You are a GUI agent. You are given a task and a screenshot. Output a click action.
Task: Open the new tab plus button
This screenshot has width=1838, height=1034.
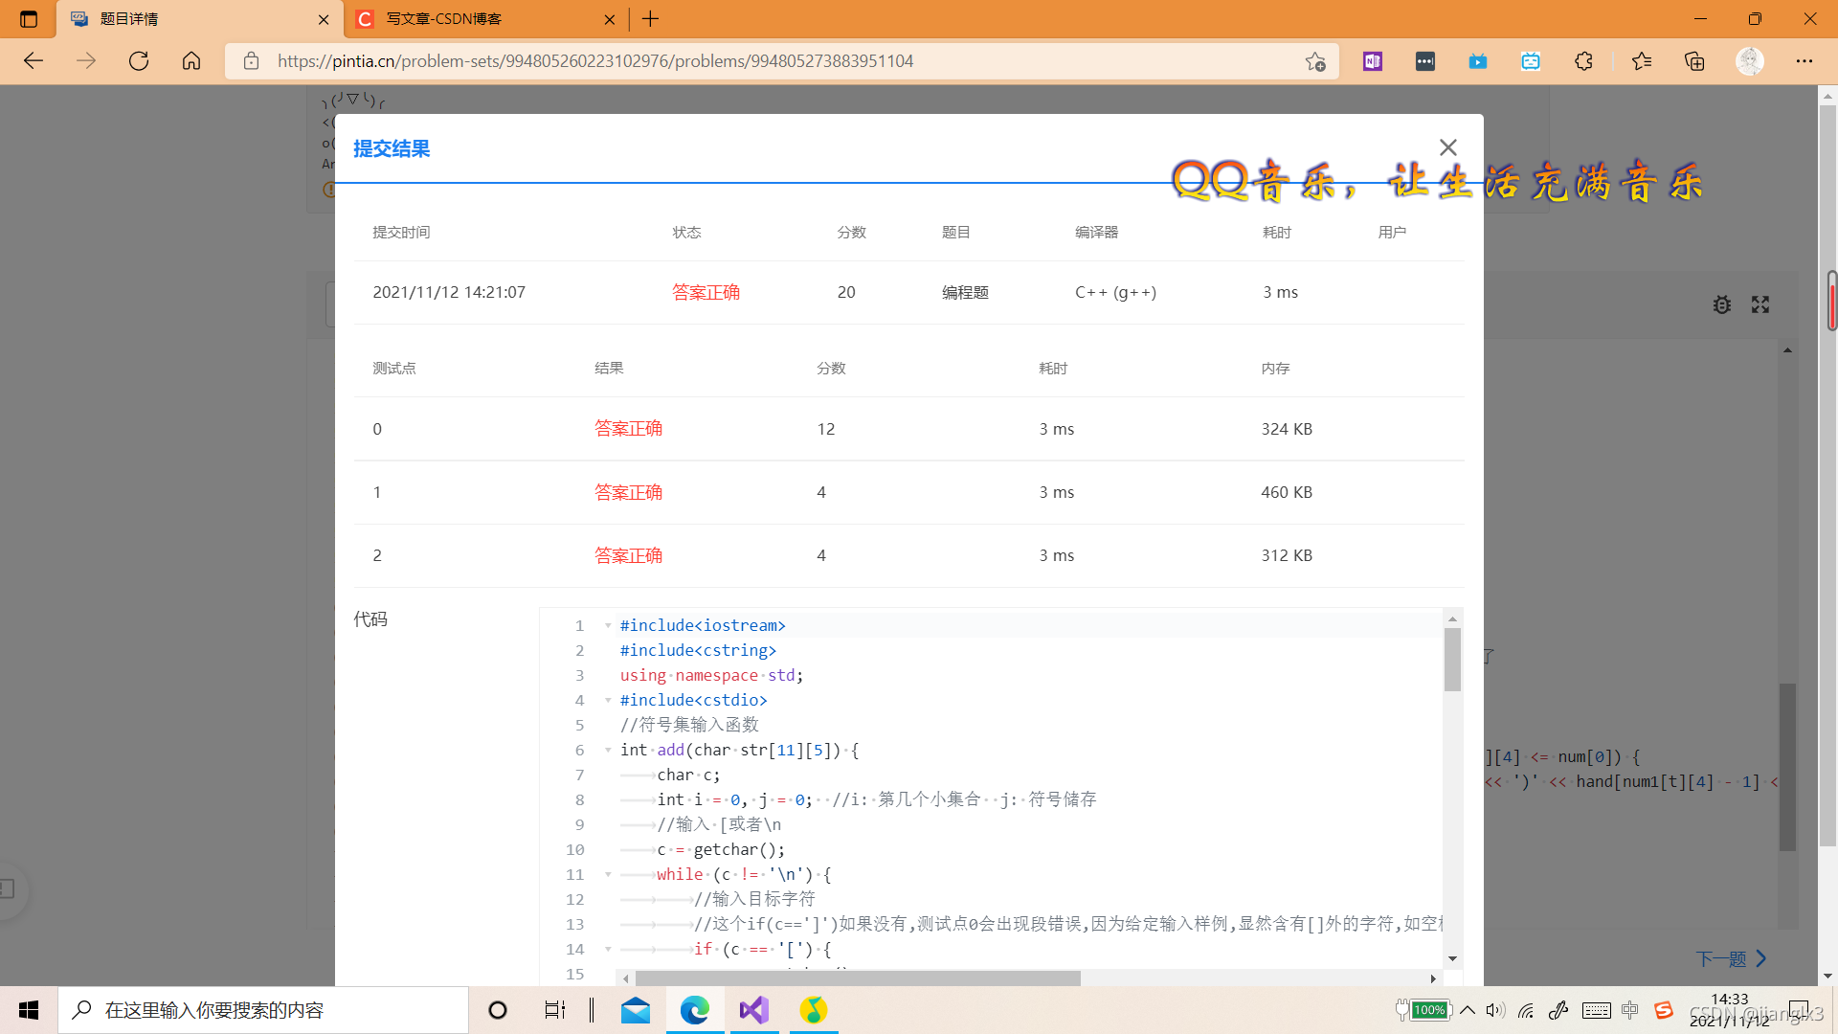(x=651, y=19)
